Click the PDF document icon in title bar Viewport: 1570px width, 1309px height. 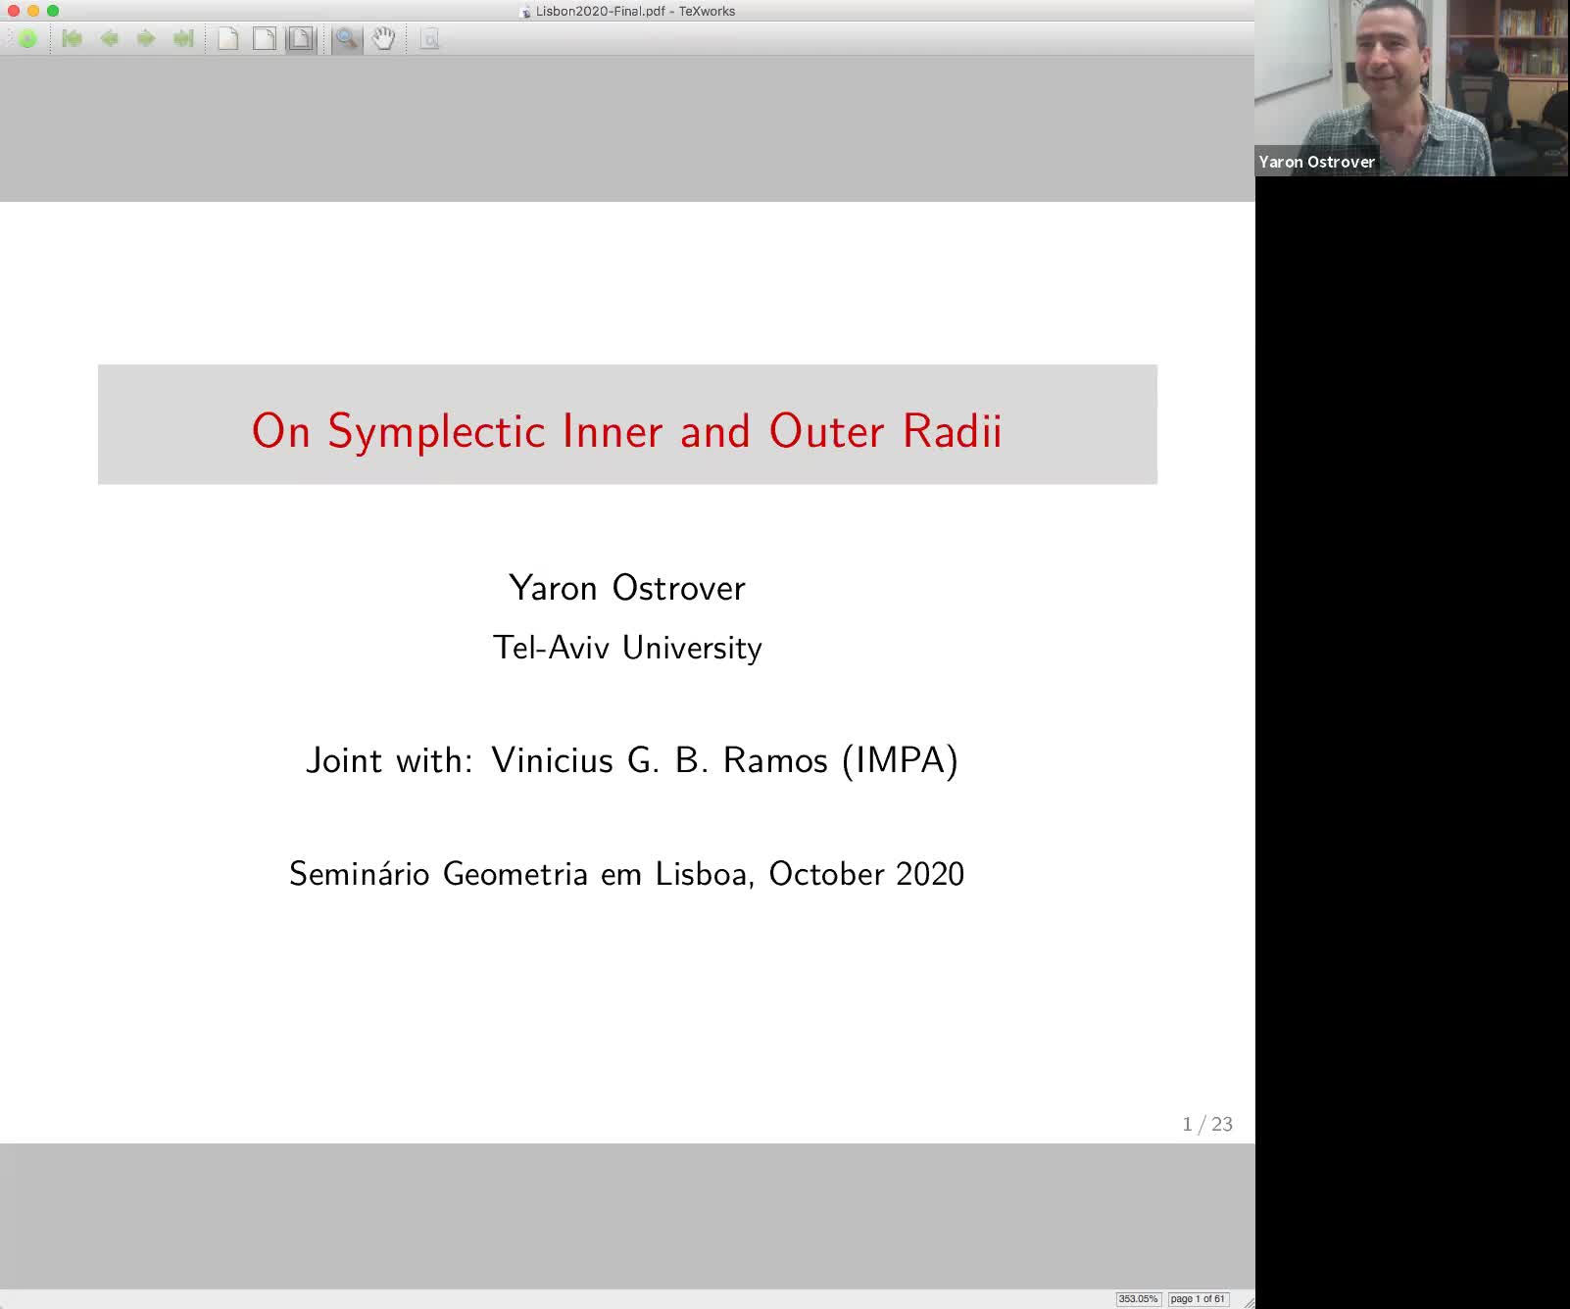click(525, 12)
